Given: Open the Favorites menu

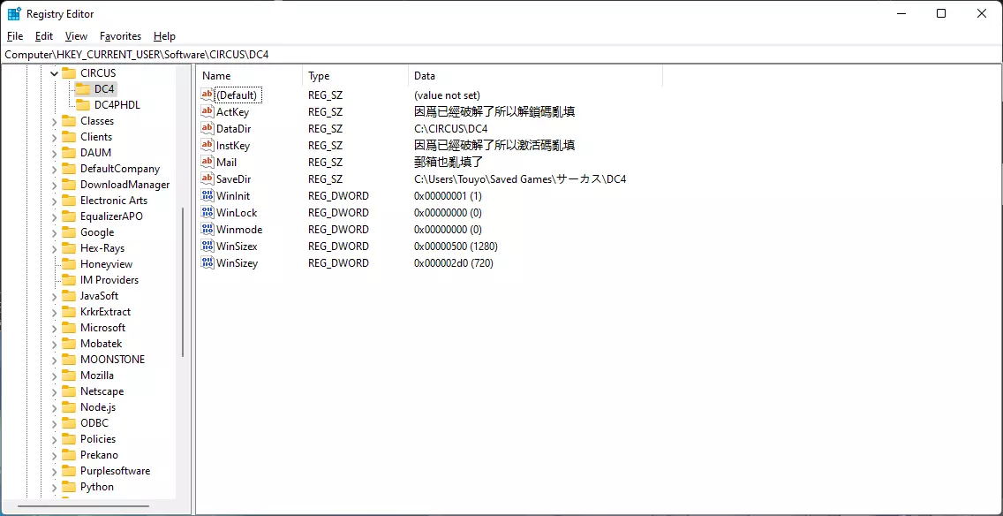Looking at the screenshot, I should [x=120, y=36].
